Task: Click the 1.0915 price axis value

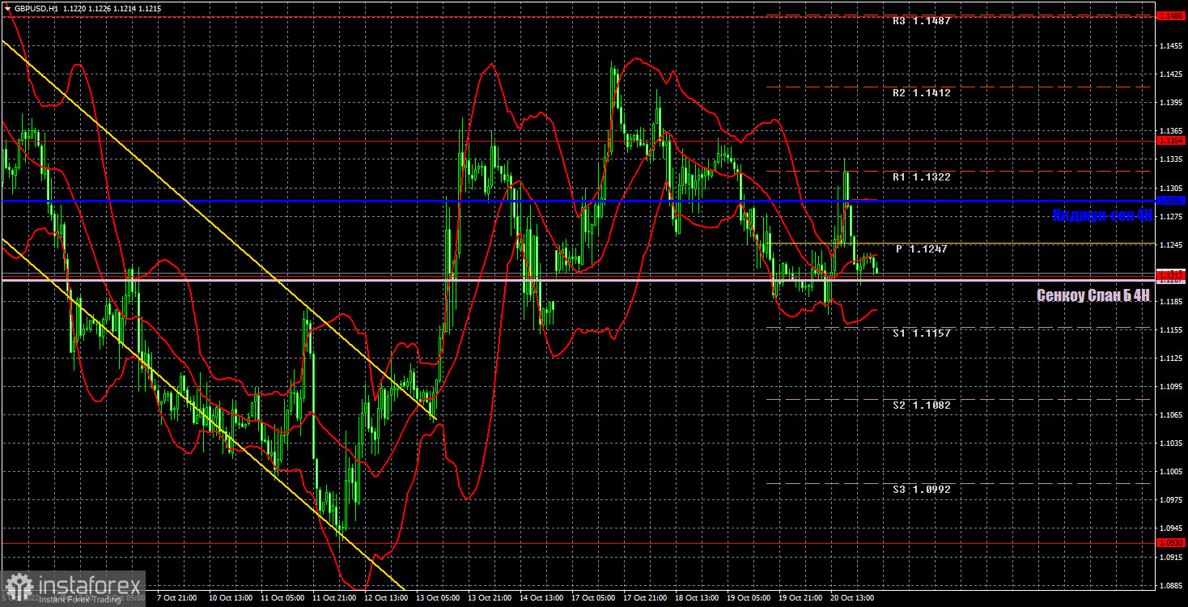Action: (1171, 558)
